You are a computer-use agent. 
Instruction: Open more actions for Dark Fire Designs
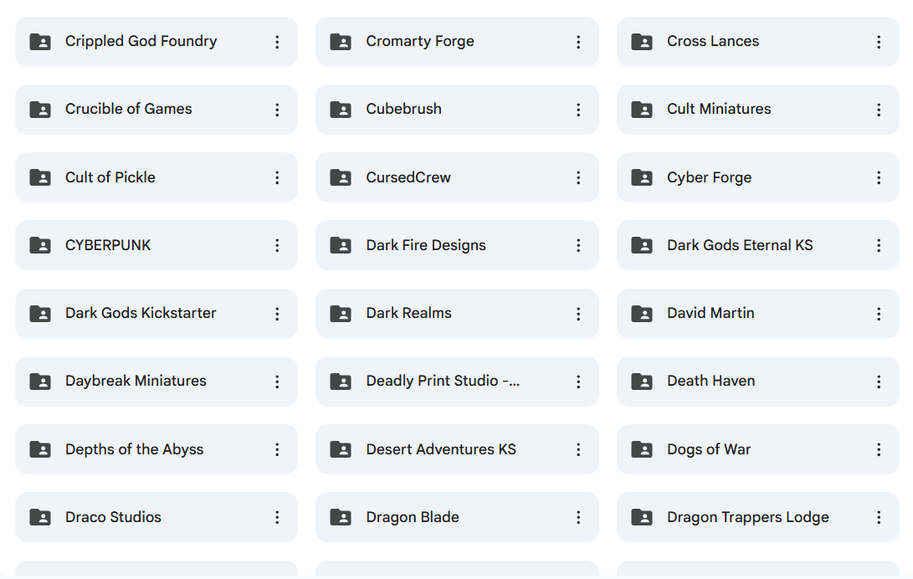(578, 245)
